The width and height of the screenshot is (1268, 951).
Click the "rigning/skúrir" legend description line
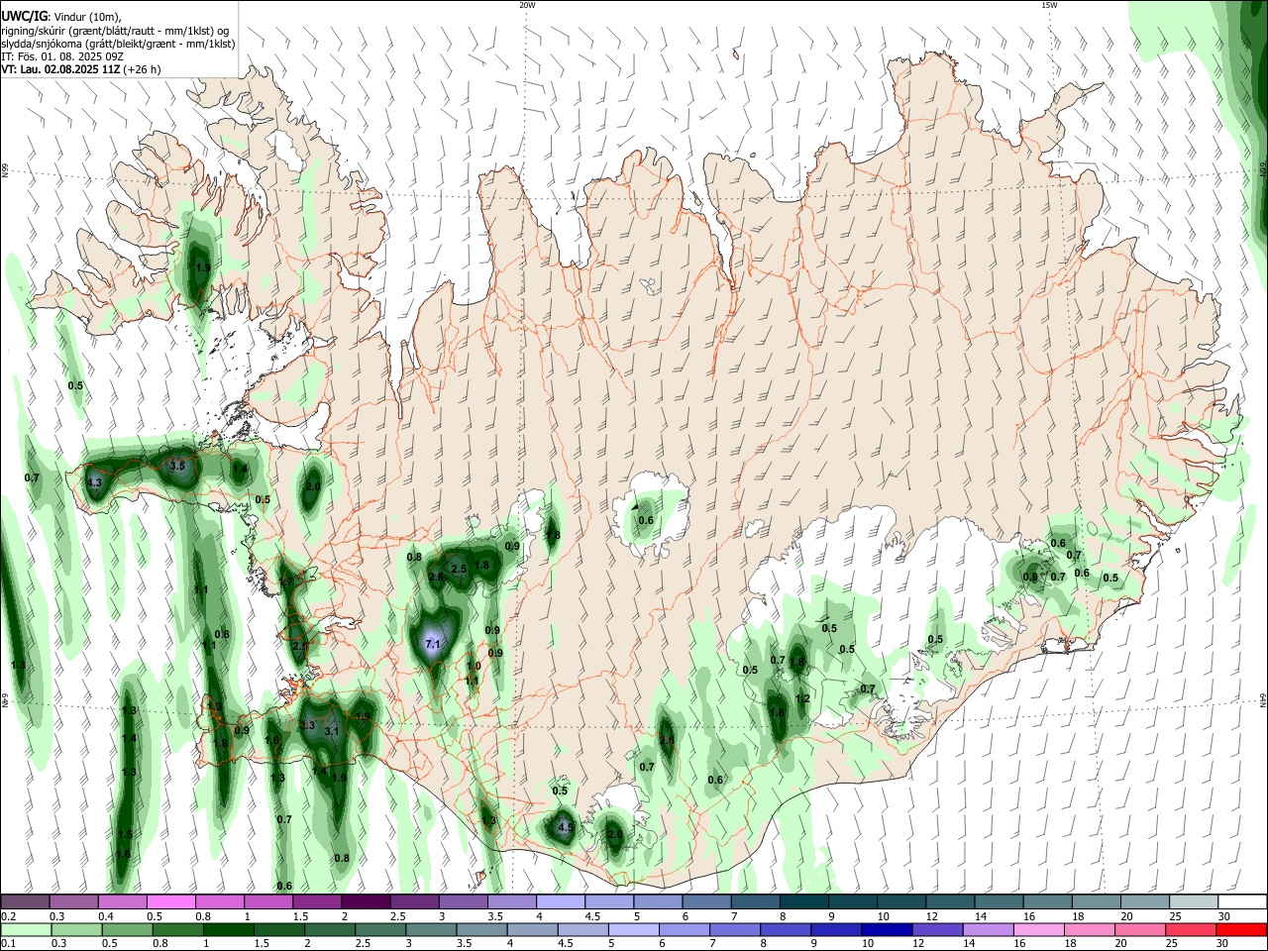pyautogui.click(x=115, y=30)
